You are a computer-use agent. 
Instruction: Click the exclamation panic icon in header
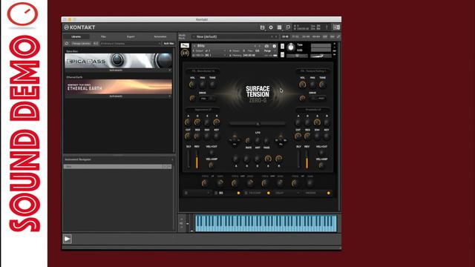327,27
